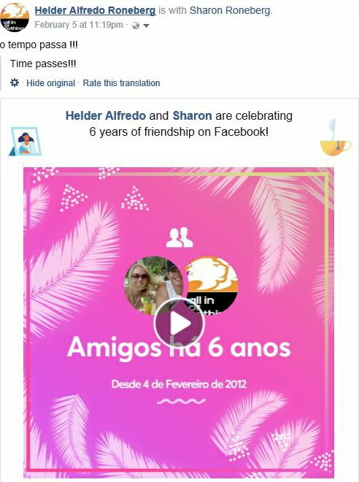Screen dimensions: 359x482
Task: Play the friendship anniversary video
Action: coord(179,323)
